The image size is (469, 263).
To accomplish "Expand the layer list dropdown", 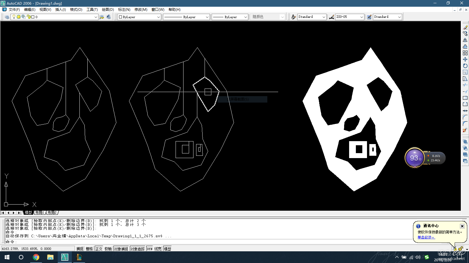I will pos(96,17).
